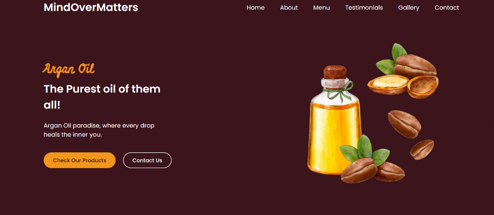The image size is (494, 215).
Task: Click the yellow argan oil bottle image
Action: (x=335, y=121)
